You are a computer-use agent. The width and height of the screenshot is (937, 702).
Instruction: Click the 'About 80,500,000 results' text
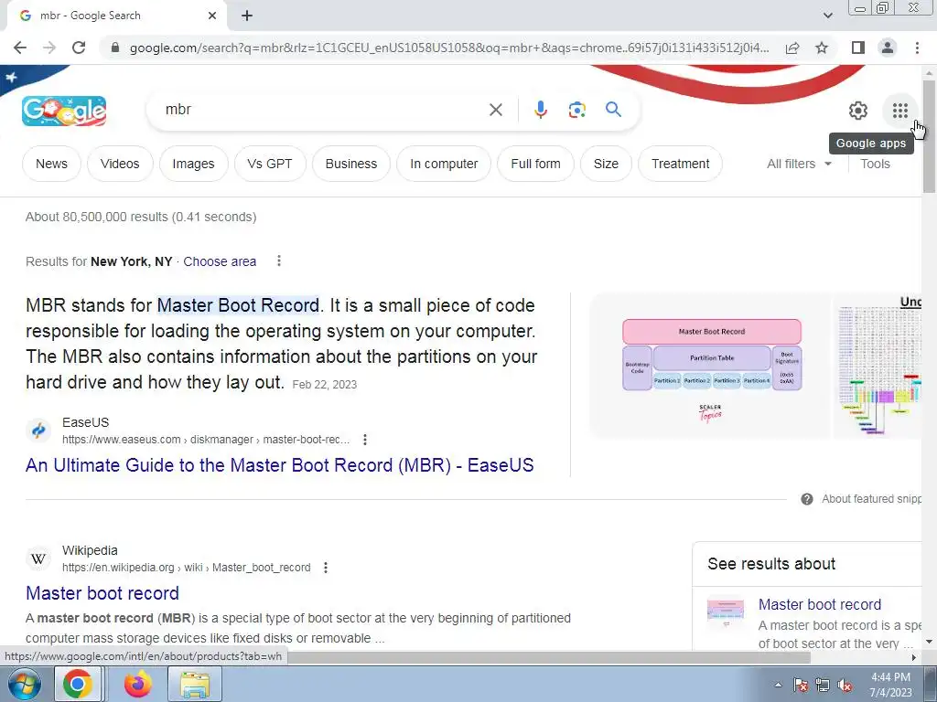click(x=141, y=217)
